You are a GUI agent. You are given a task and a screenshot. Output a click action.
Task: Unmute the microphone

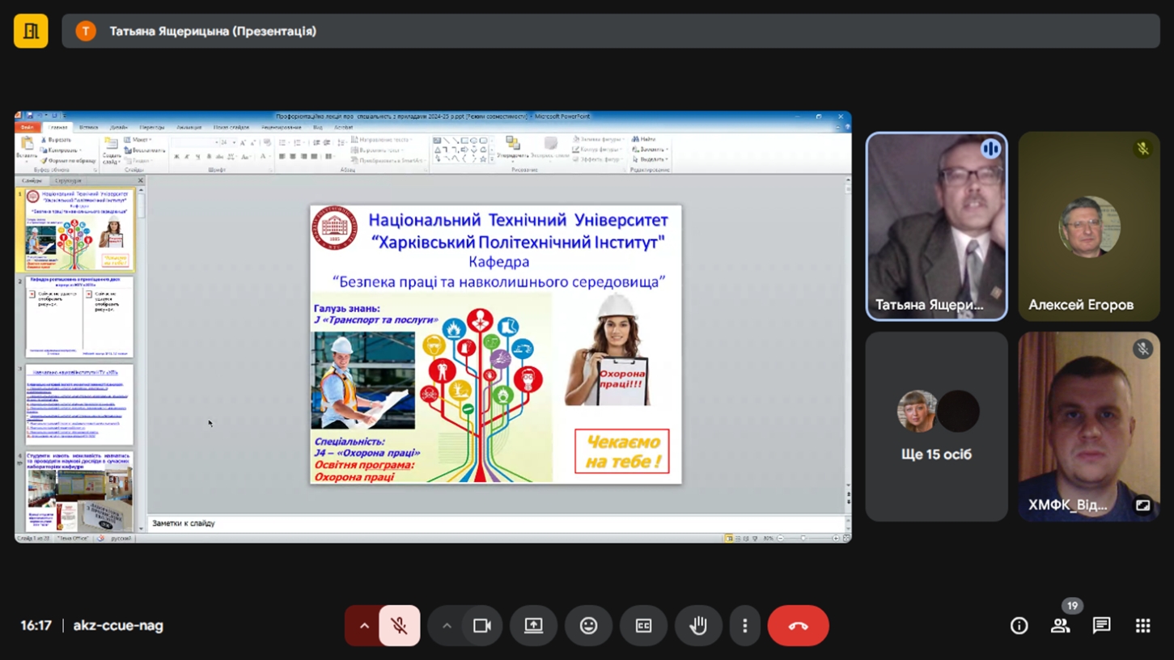pos(399,626)
